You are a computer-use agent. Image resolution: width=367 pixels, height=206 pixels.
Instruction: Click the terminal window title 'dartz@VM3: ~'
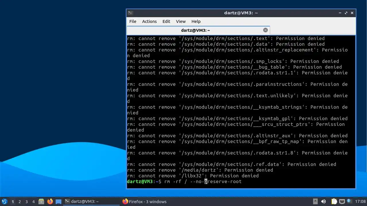(x=241, y=13)
